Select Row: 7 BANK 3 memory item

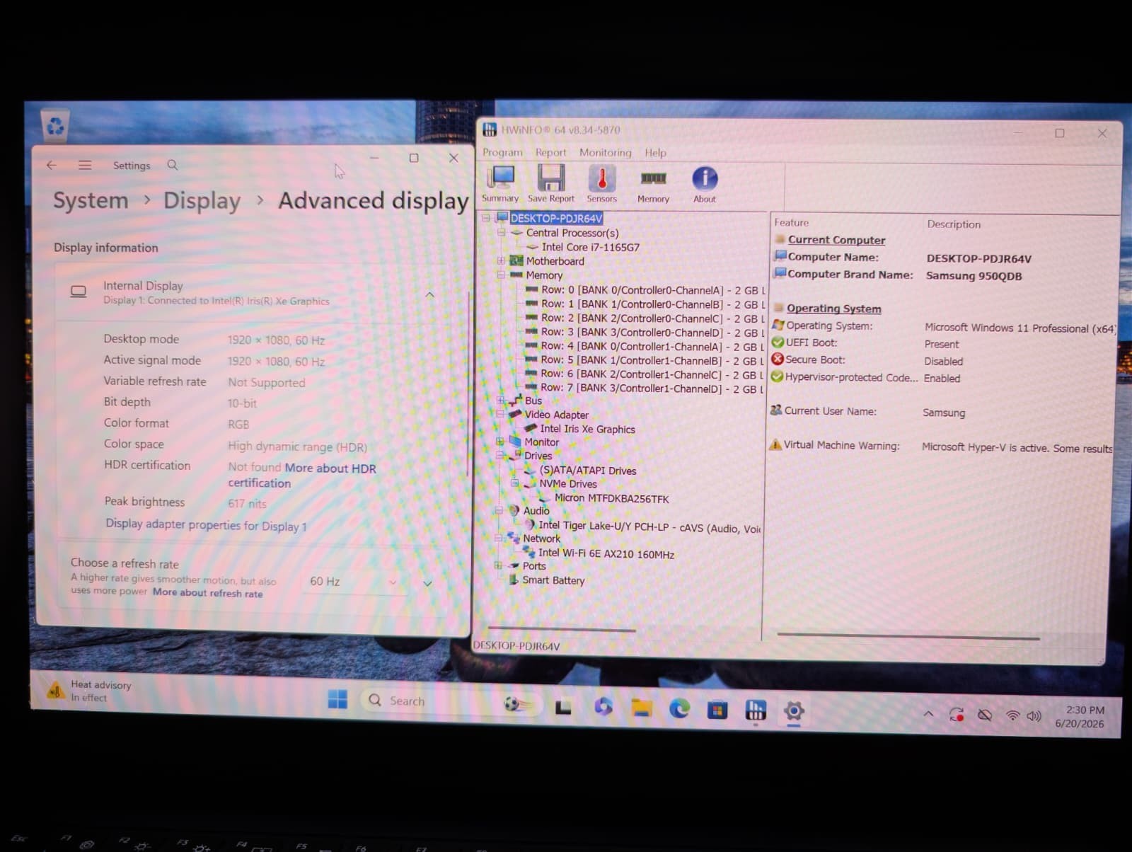coord(652,388)
